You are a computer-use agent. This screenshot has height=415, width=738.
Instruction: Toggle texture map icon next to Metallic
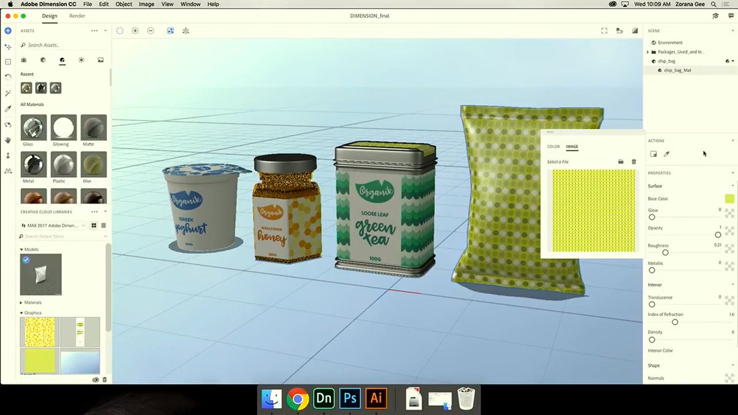pyautogui.click(x=729, y=266)
